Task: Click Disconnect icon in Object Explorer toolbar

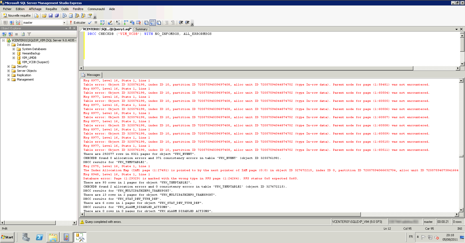Action: [x=10, y=34]
